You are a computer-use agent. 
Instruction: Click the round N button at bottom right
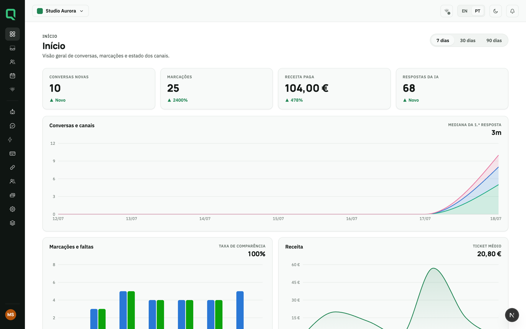[512, 315]
